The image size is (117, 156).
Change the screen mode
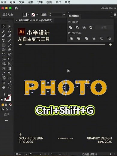point(7,114)
